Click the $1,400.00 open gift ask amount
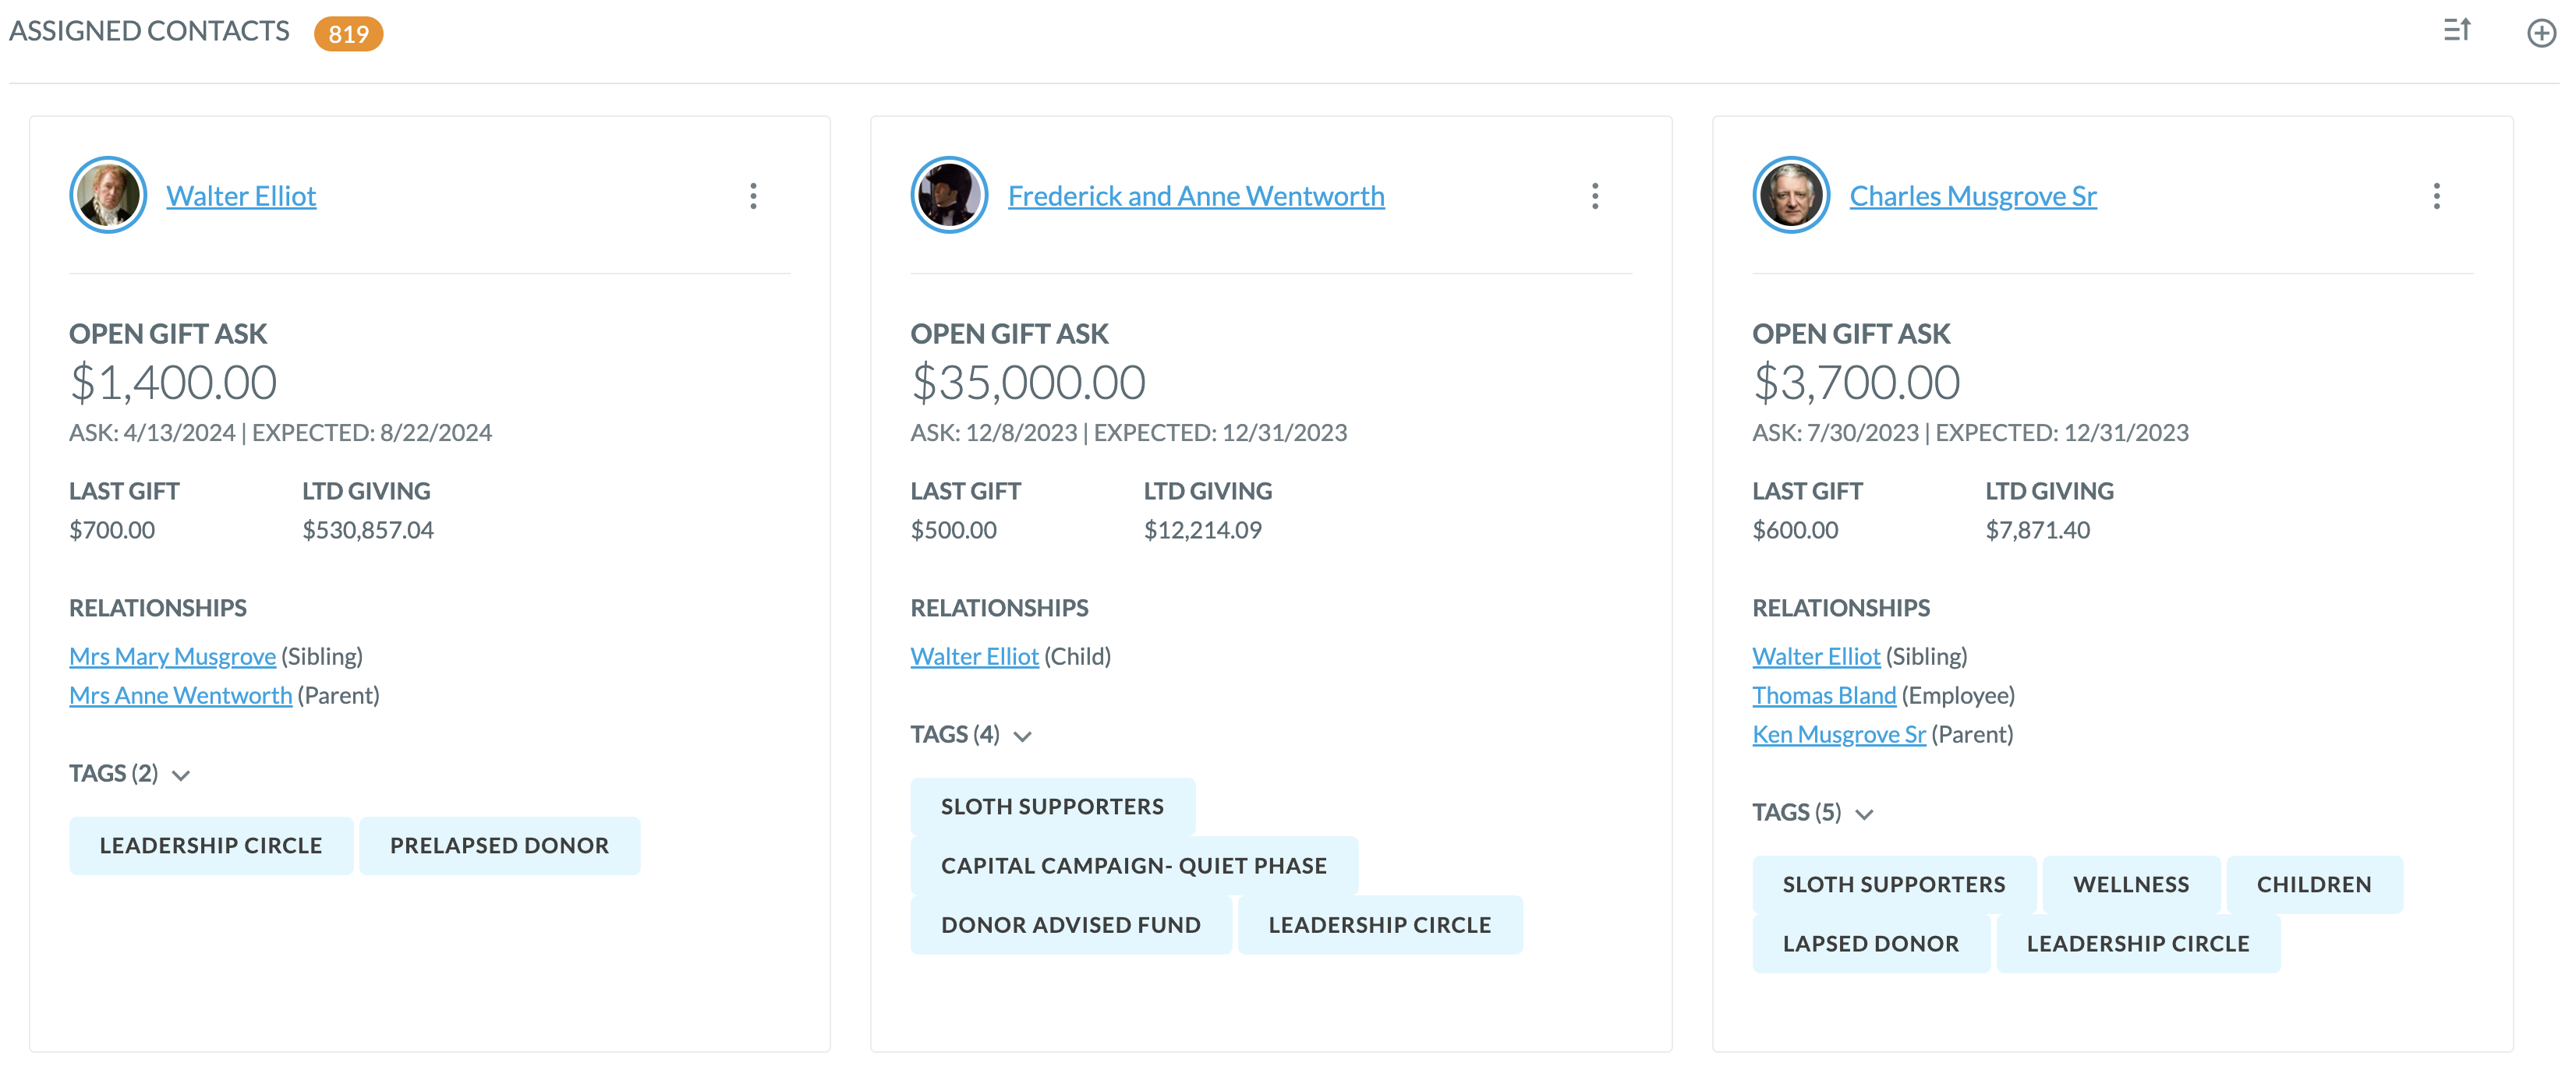Image resolution: width=2576 pixels, height=1077 pixels. click(173, 383)
